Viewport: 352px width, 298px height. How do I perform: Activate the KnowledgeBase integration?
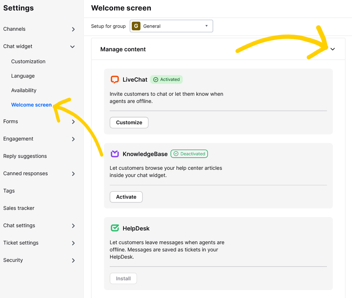pyautogui.click(x=126, y=197)
